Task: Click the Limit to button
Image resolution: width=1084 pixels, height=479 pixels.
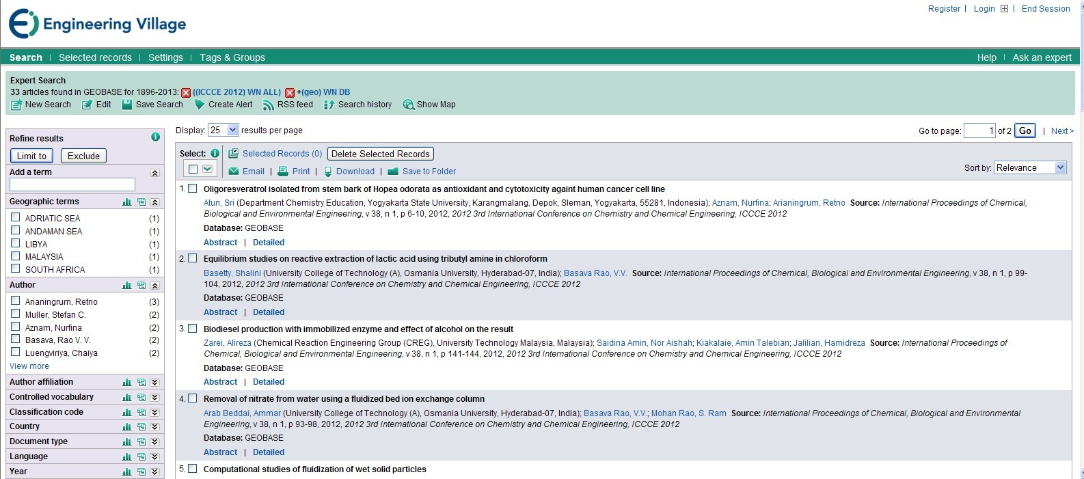Action: coord(32,156)
